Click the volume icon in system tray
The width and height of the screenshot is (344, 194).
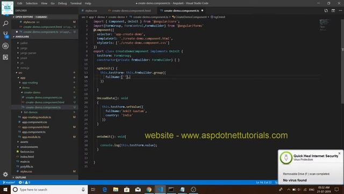[299, 189]
